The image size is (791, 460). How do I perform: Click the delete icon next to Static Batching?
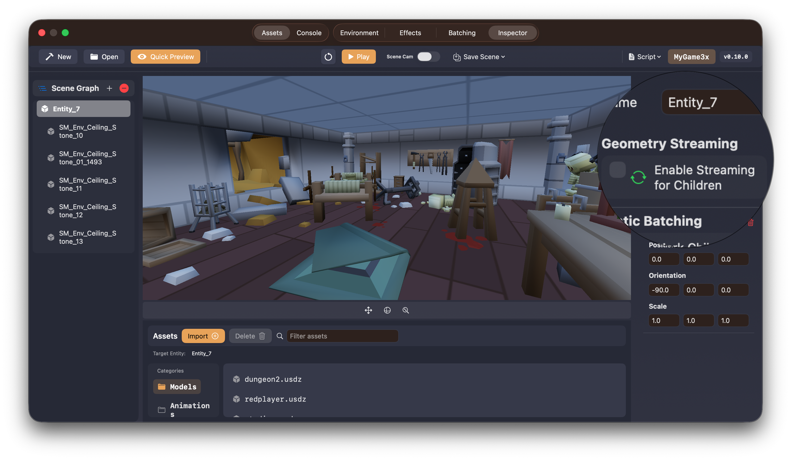coord(751,222)
